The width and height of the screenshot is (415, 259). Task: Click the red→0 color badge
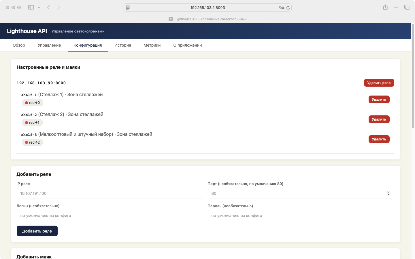pyautogui.click(x=33, y=103)
